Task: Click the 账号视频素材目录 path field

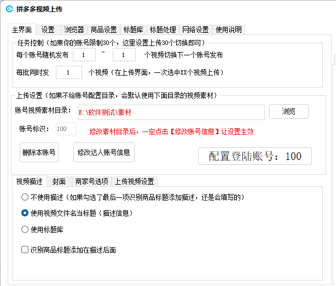Action: click(x=171, y=112)
